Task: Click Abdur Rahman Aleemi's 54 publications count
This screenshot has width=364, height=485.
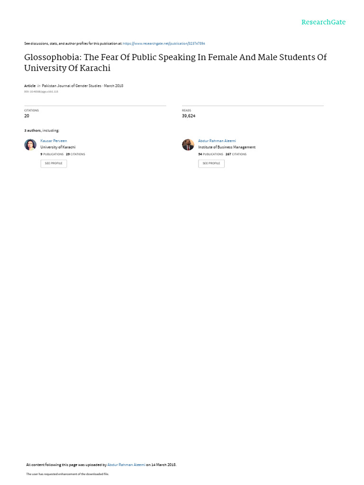Action: 210,154
